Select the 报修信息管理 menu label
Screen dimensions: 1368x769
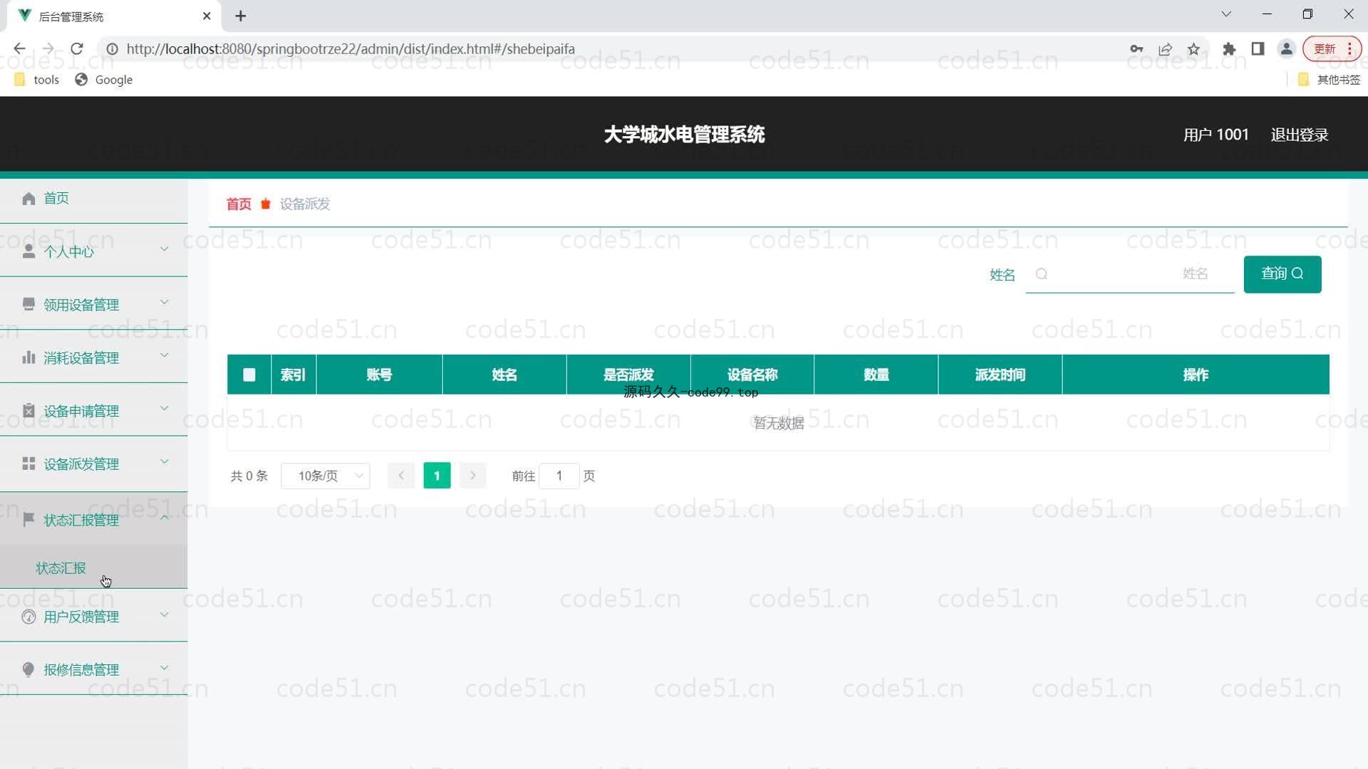81,670
